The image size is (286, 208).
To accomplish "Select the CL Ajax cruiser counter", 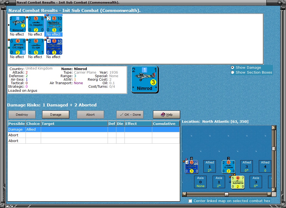I will point(36,47).
